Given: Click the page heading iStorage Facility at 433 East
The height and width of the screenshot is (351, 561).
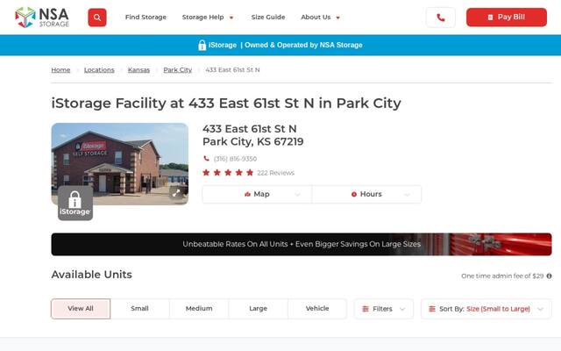Looking at the screenshot, I should tap(226, 104).
